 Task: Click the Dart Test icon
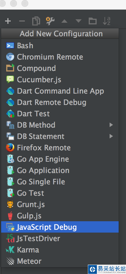(10, 114)
